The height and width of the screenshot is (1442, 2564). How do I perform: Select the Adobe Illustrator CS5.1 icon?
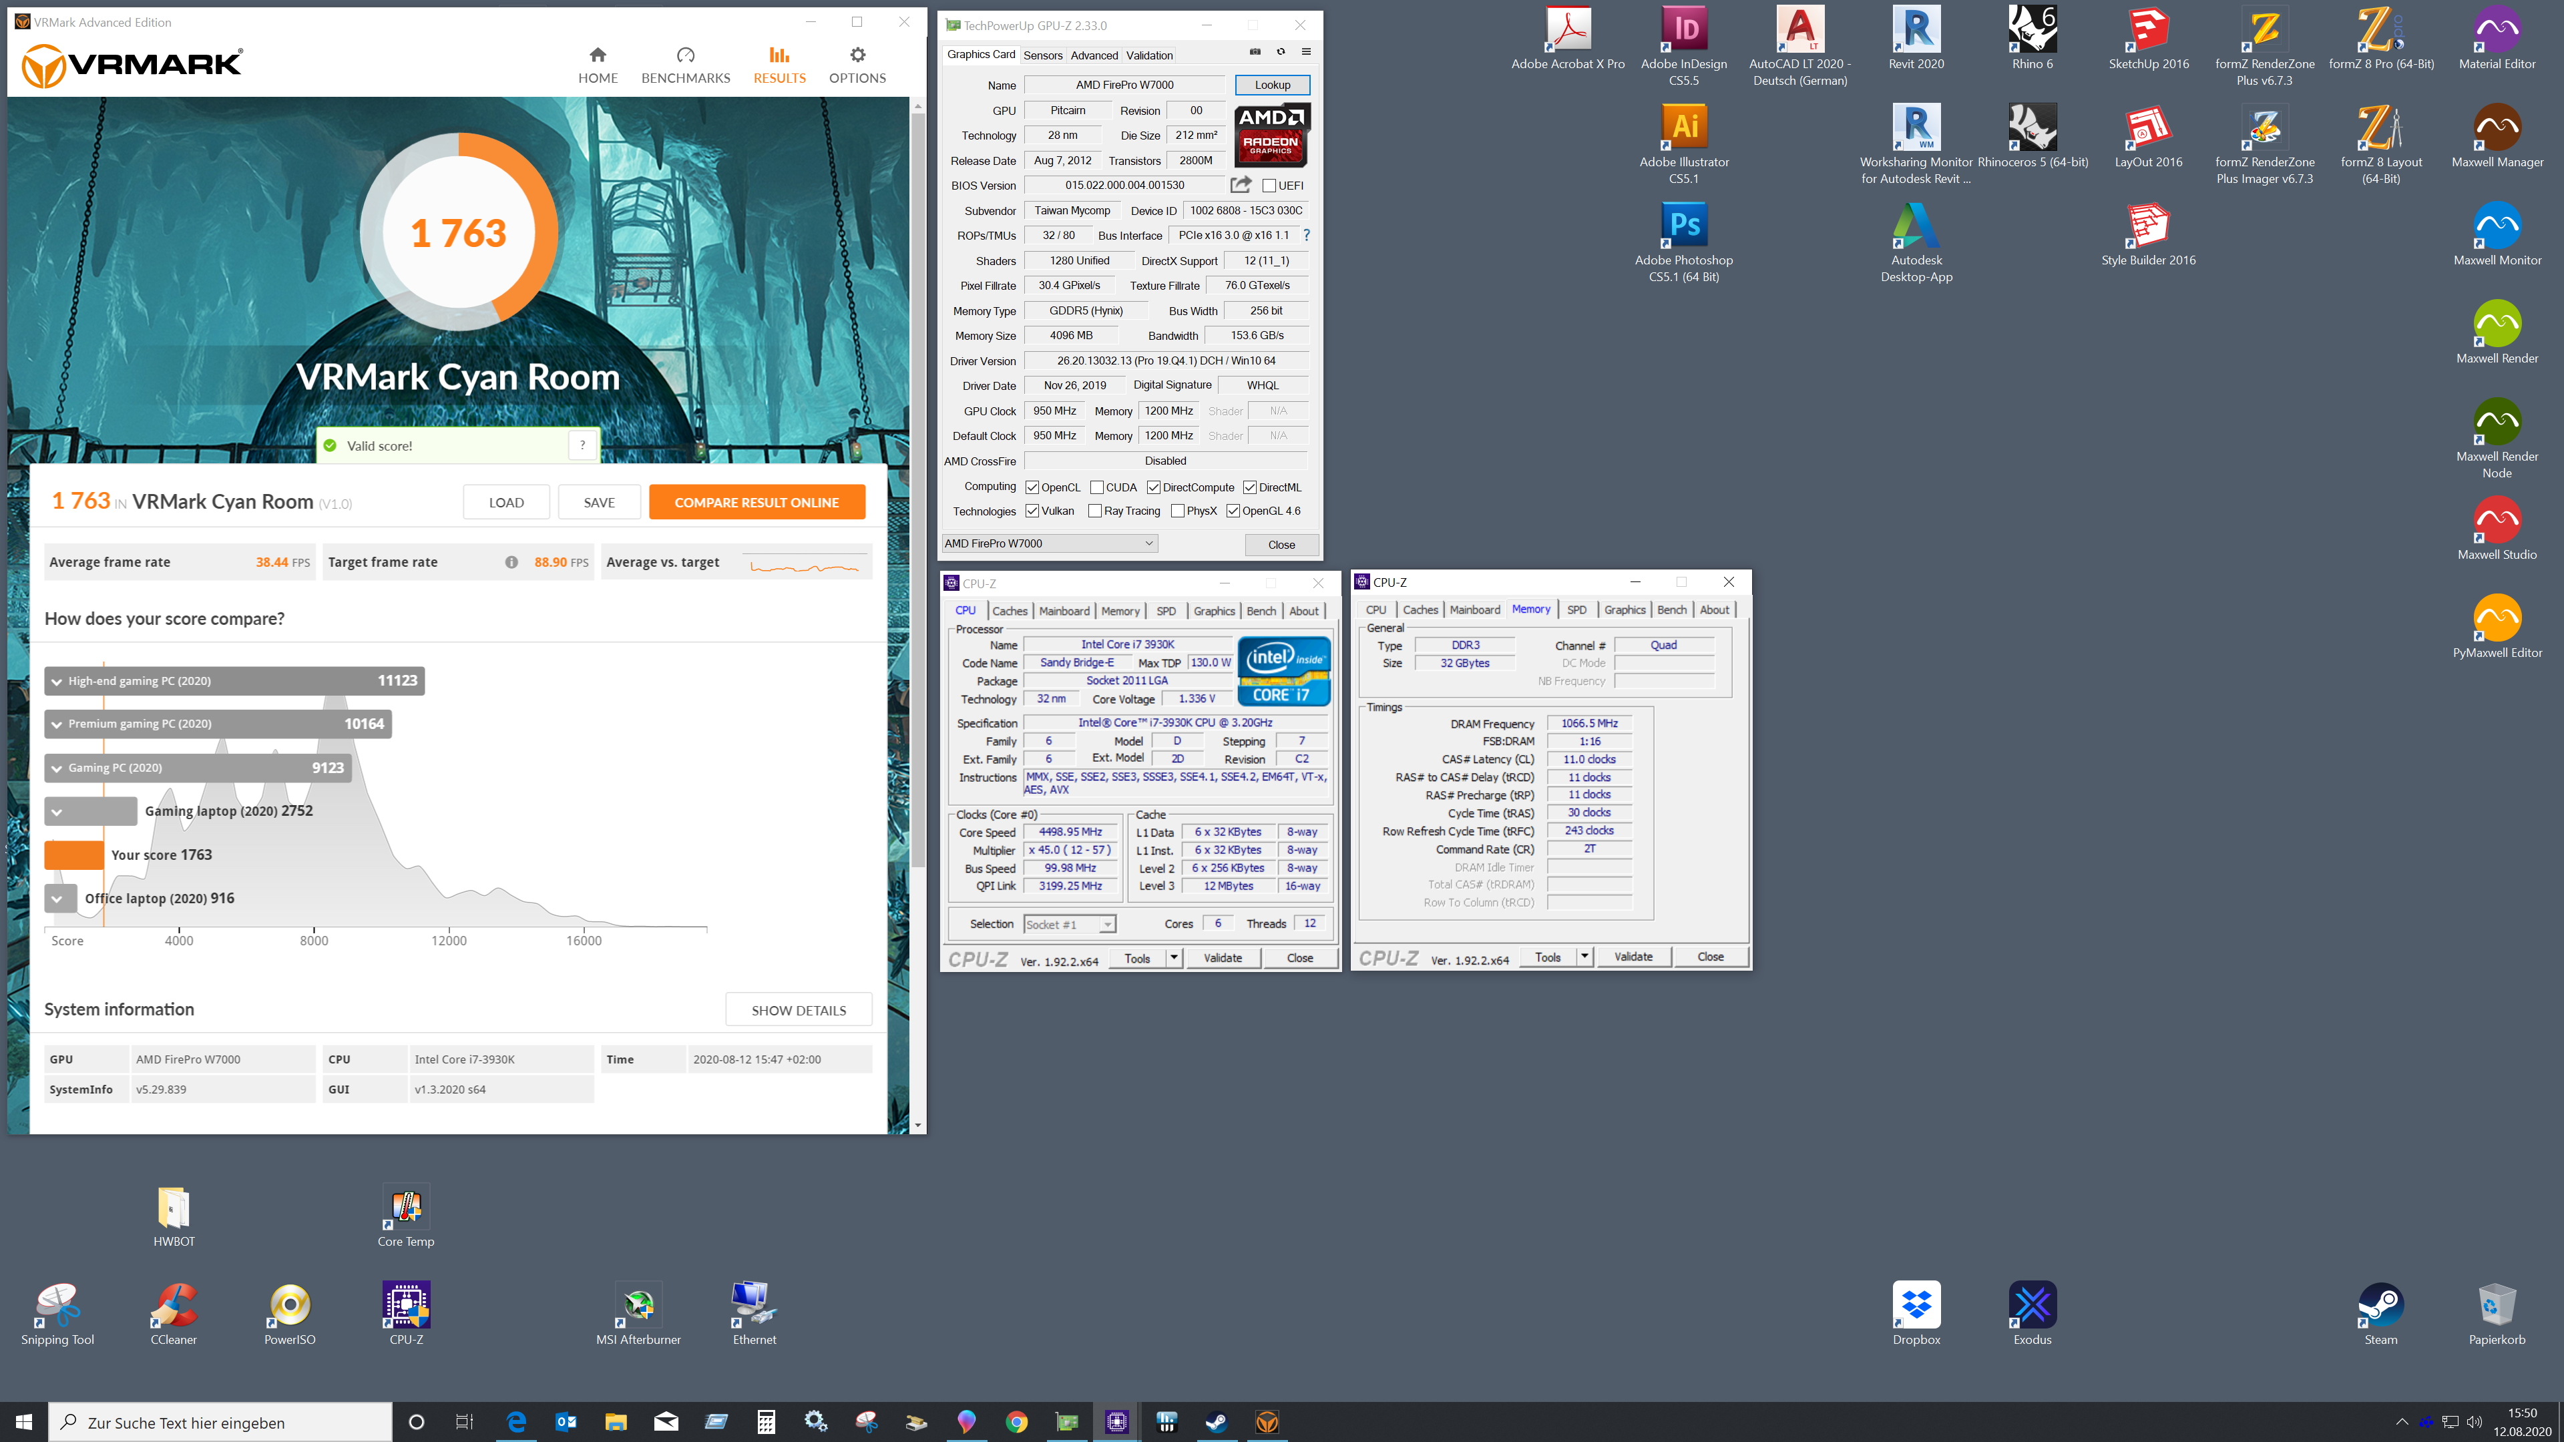click(1684, 144)
